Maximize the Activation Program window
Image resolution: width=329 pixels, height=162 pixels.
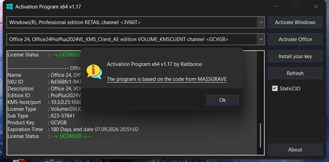tap(296, 7)
